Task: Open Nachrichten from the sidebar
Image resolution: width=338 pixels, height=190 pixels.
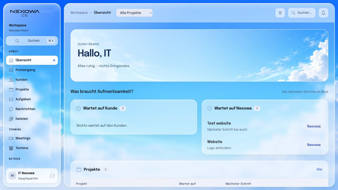Action: (x=32, y=109)
